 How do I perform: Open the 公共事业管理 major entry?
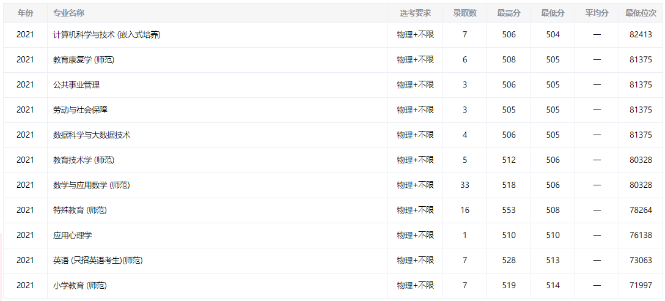point(76,85)
